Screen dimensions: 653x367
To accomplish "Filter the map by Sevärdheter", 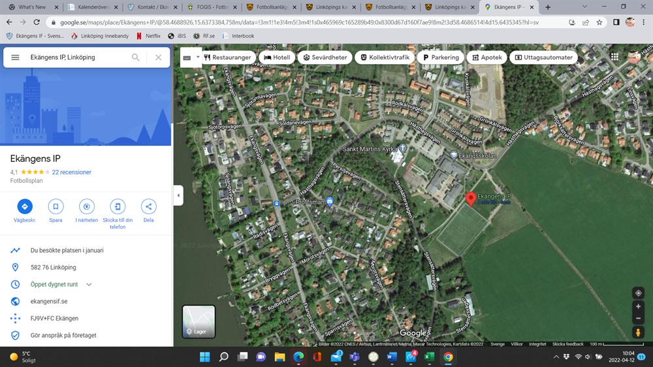I will point(325,57).
